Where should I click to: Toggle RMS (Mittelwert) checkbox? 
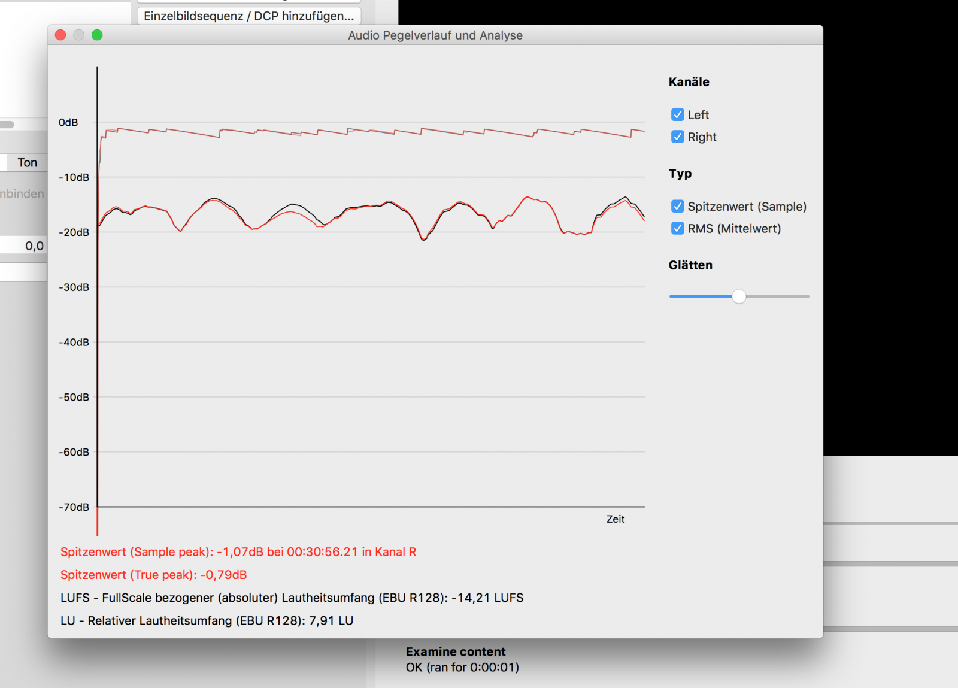click(677, 228)
